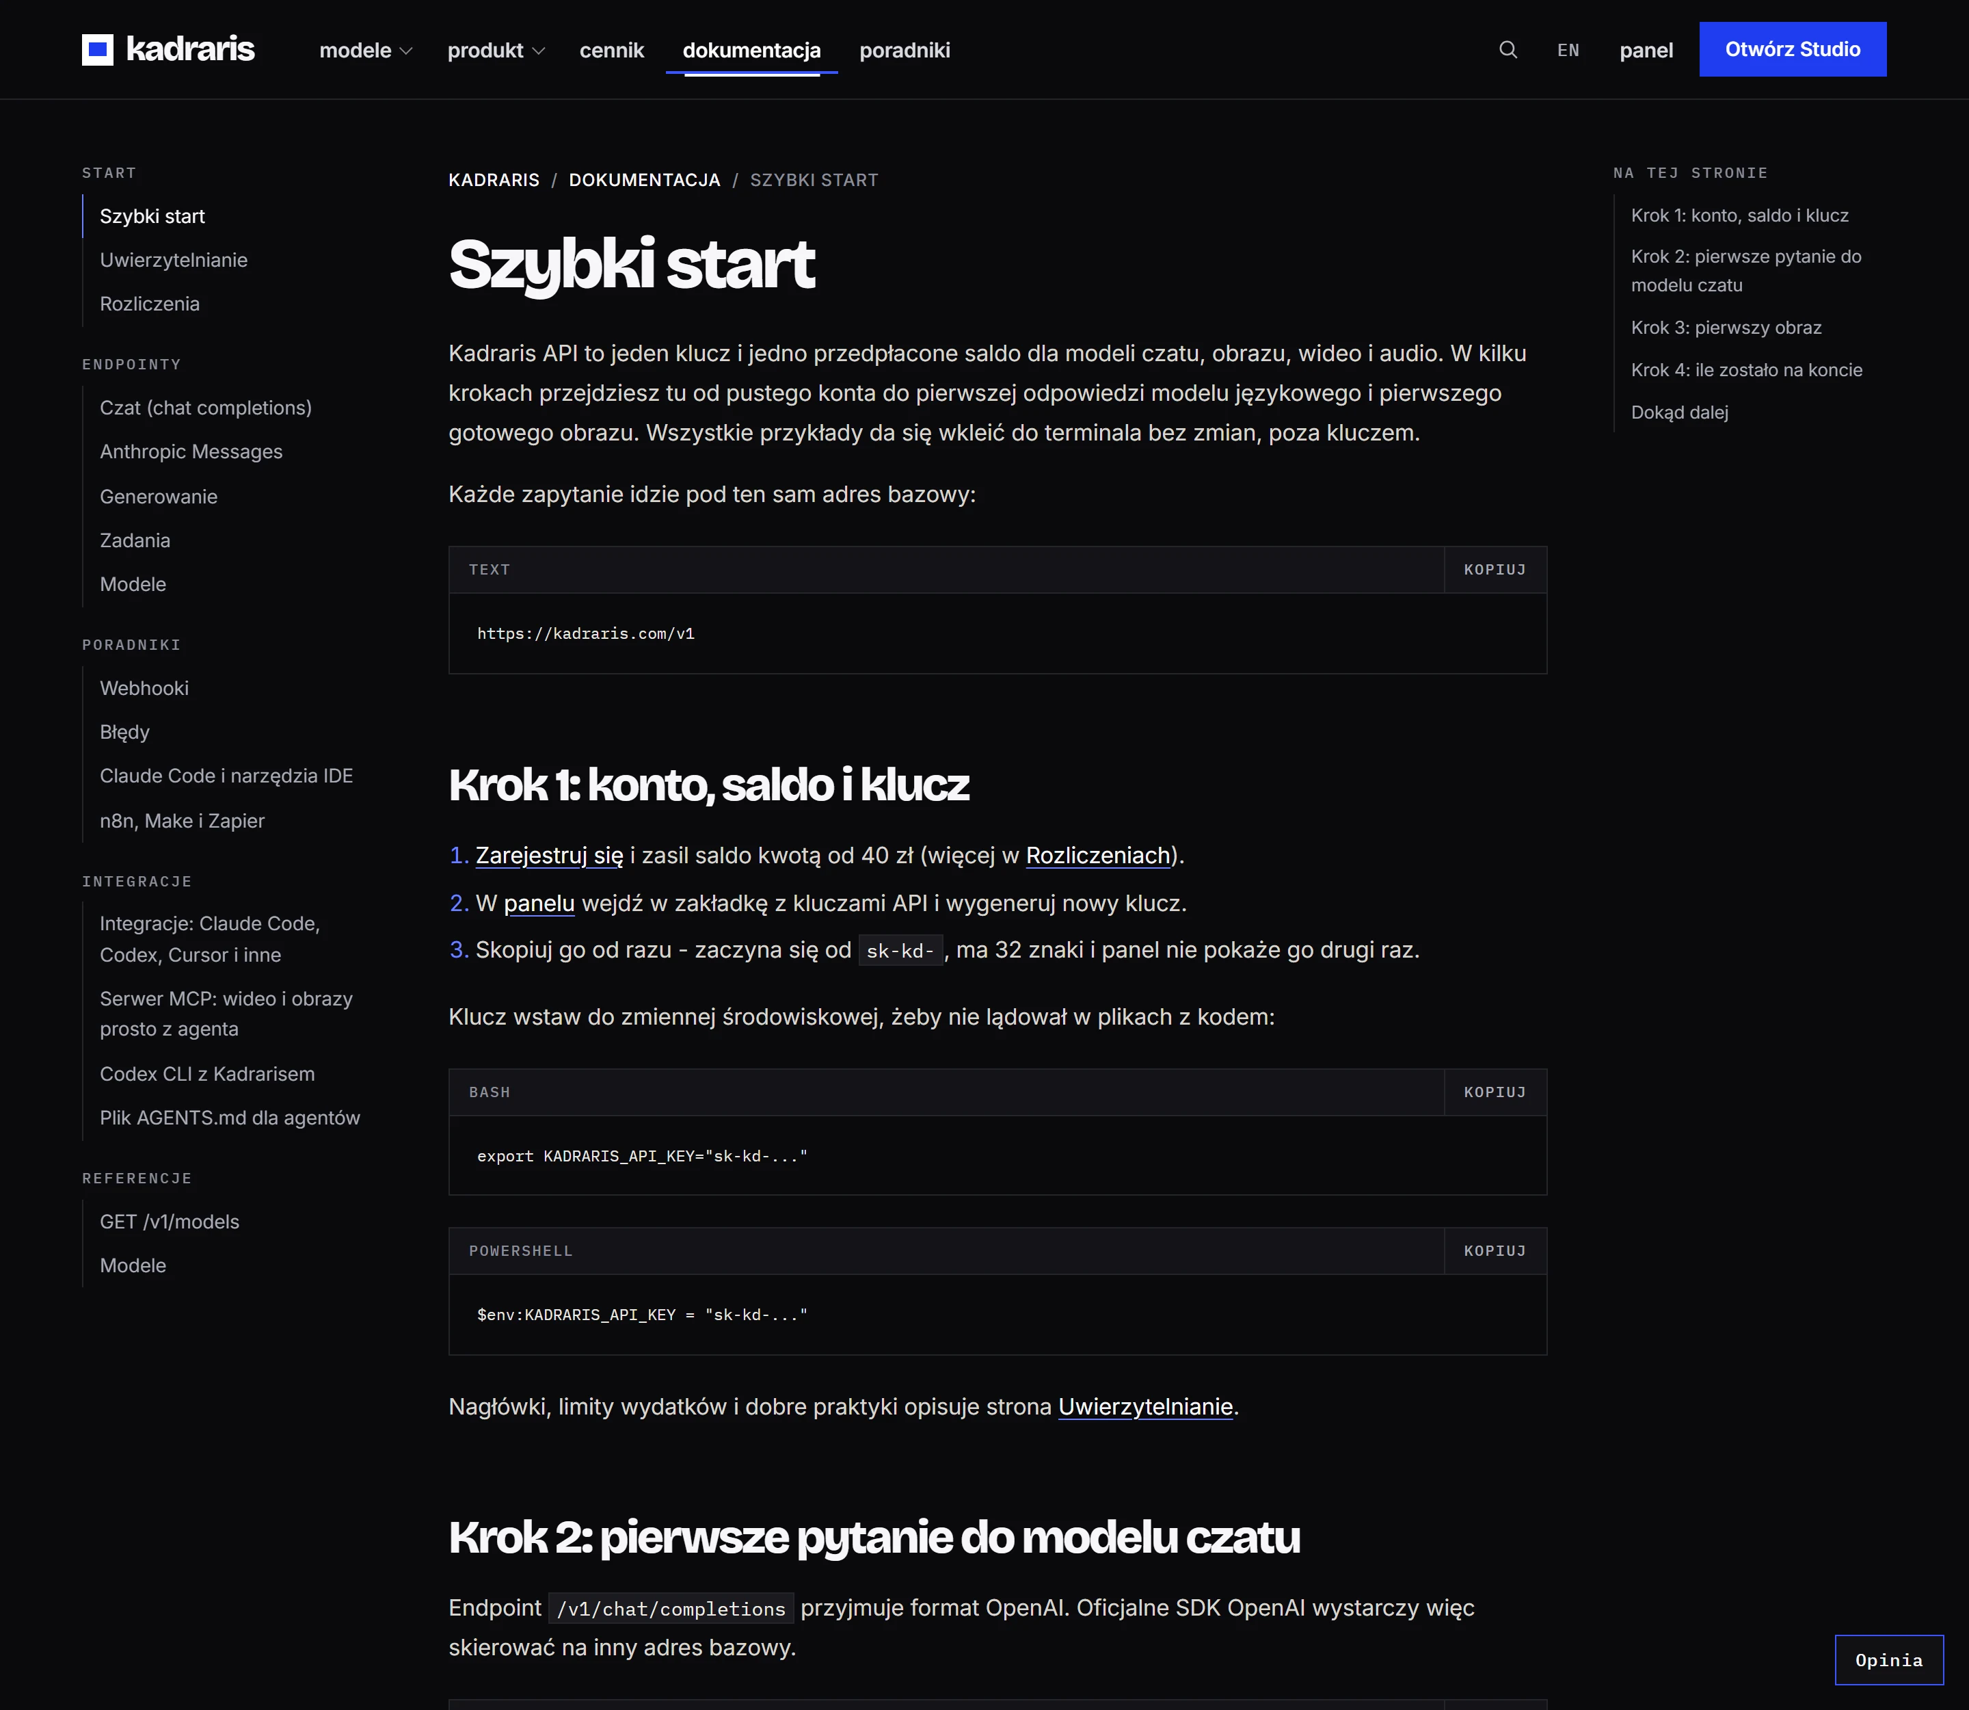Open Webhooki guide
Viewport: 1969px width, 1710px height.
(144, 688)
